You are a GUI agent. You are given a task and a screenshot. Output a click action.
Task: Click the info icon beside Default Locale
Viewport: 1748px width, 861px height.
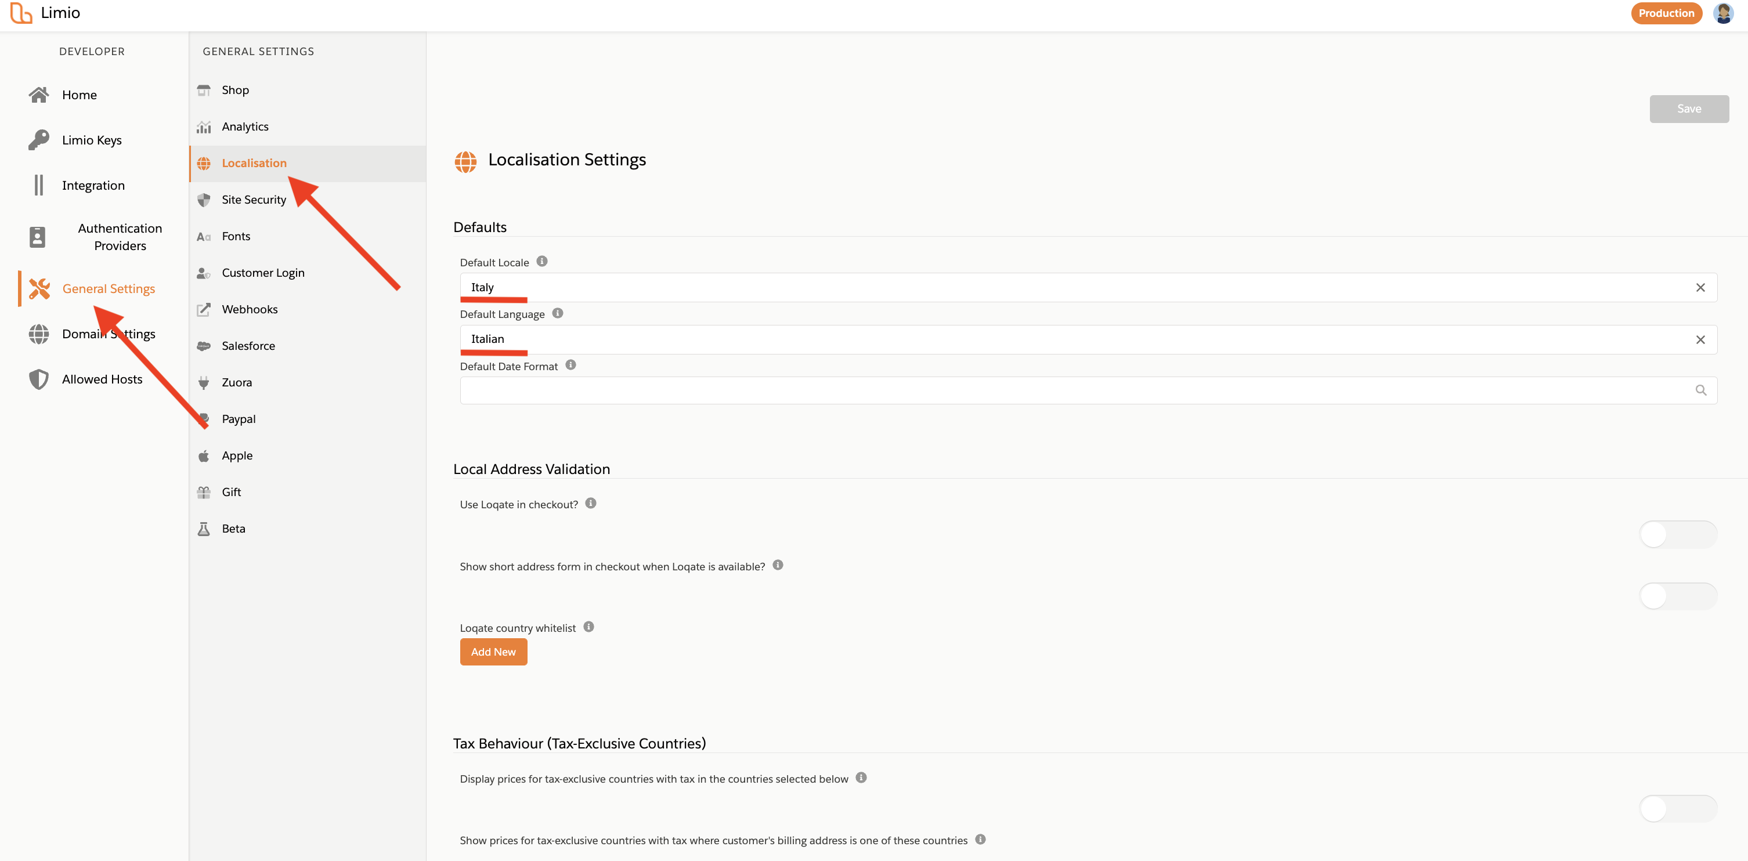pos(541,261)
